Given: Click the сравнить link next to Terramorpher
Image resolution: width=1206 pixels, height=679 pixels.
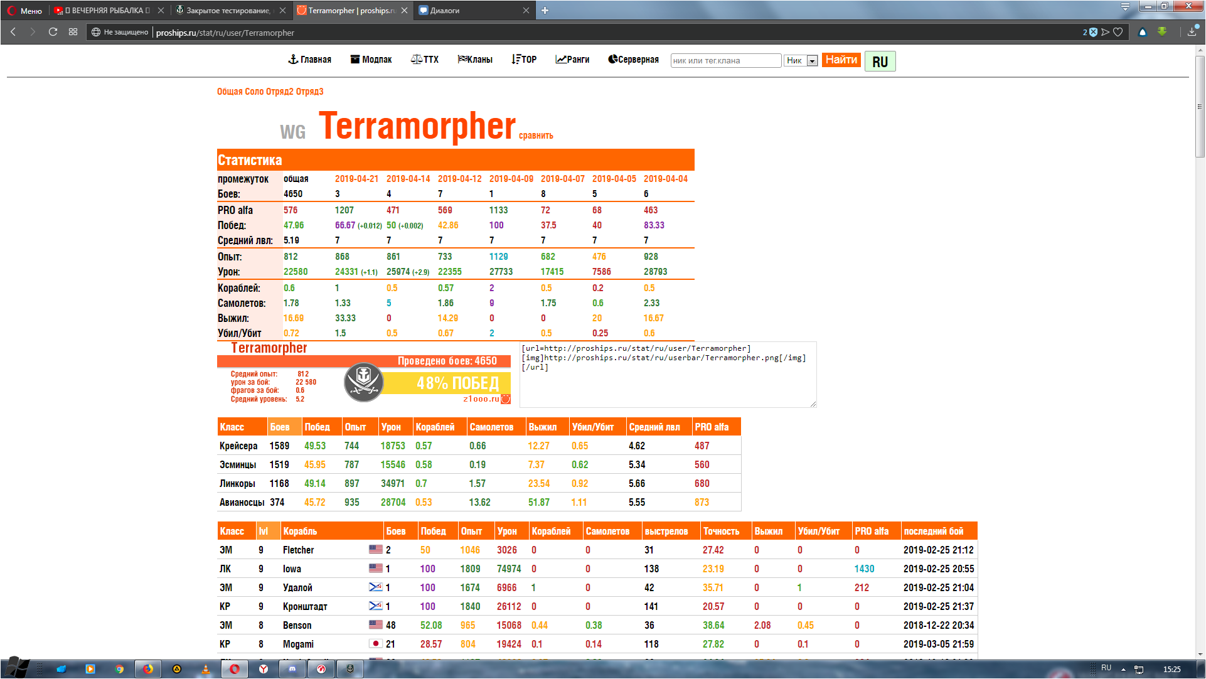Looking at the screenshot, I should (536, 136).
